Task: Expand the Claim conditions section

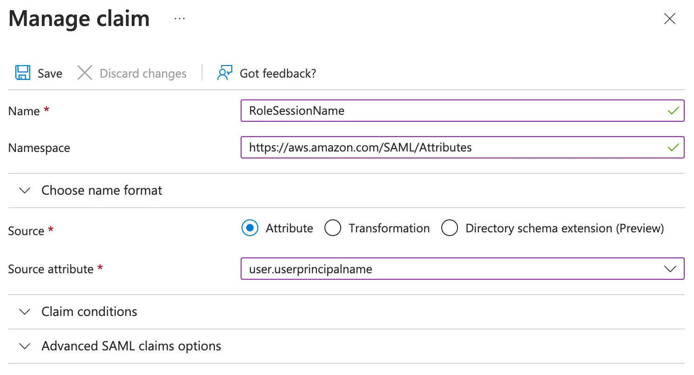Action: point(89,311)
